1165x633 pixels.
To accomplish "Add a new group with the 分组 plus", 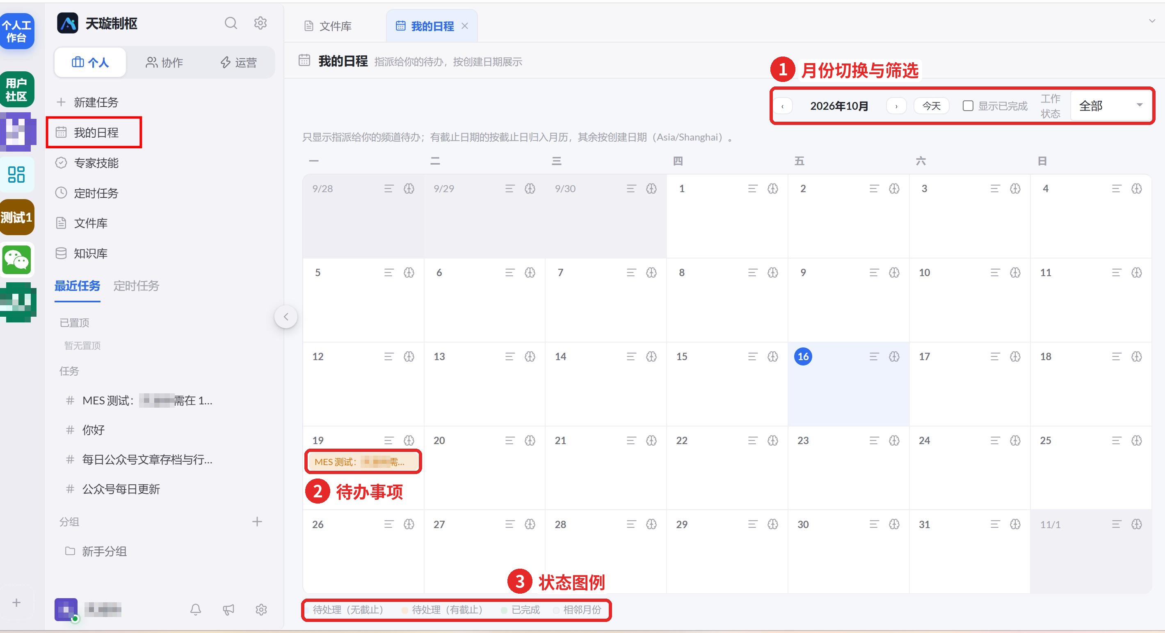I will pos(257,522).
